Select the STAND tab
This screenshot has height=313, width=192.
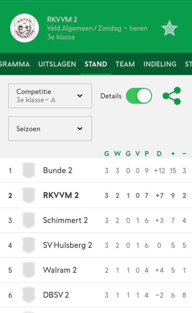(96, 64)
